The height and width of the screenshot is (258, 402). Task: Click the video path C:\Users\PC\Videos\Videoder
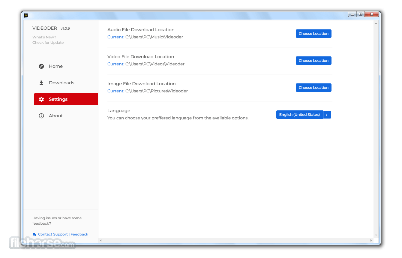point(155,64)
